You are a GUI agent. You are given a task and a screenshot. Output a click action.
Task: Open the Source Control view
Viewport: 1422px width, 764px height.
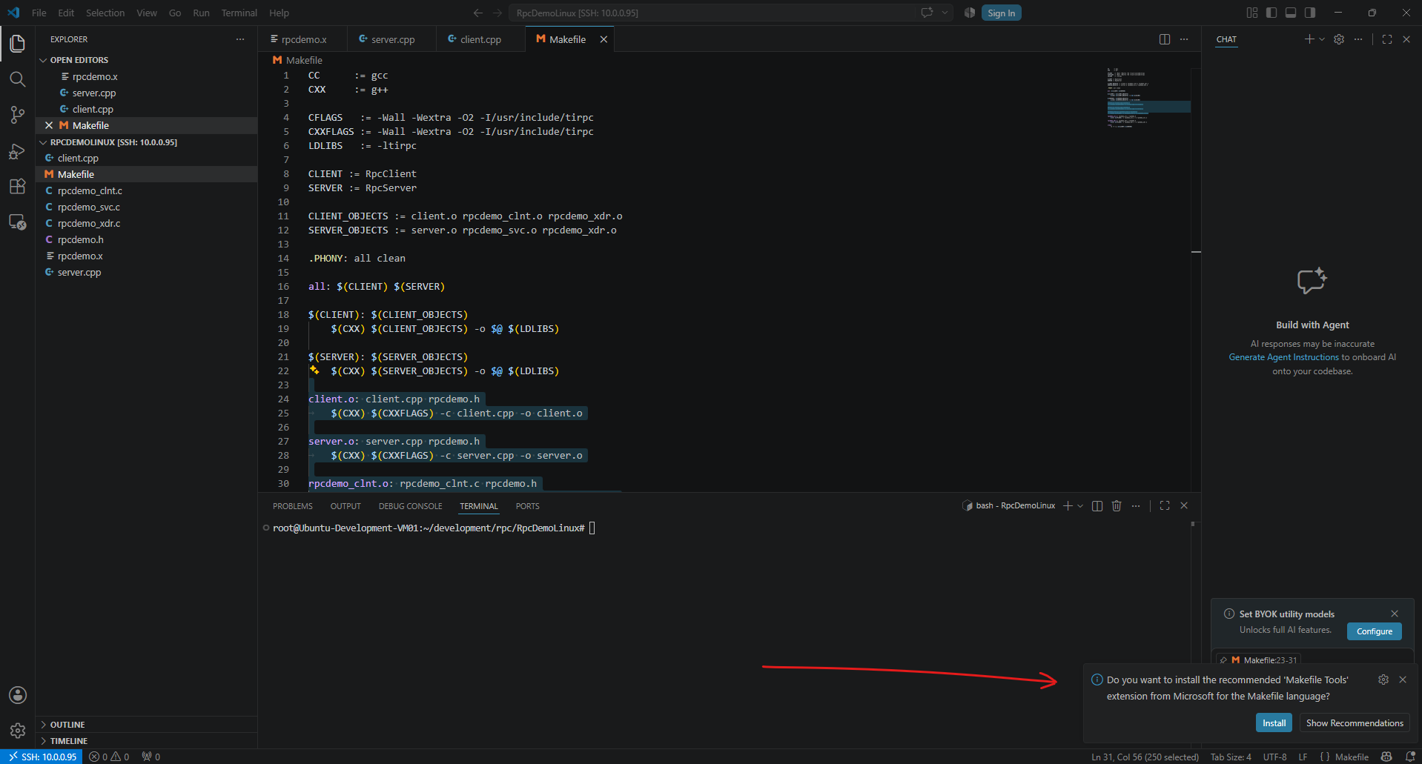click(x=18, y=115)
